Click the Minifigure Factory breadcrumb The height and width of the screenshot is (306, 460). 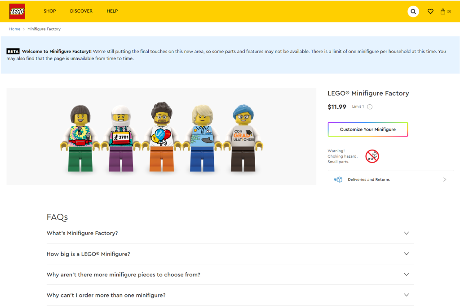pos(44,29)
